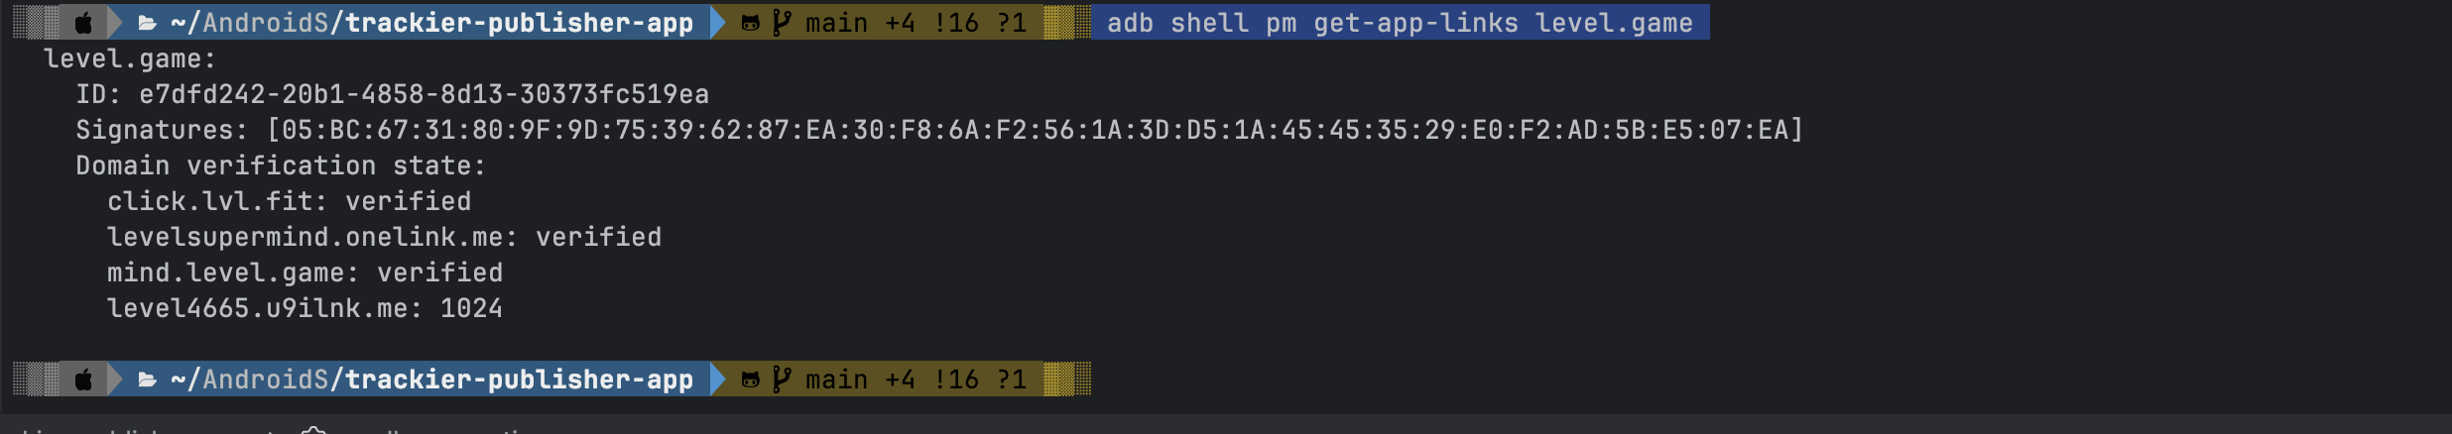This screenshot has height=434, width=2452.
Task: Click the git branch icon in bottom prompt
Action: [782, 380]
